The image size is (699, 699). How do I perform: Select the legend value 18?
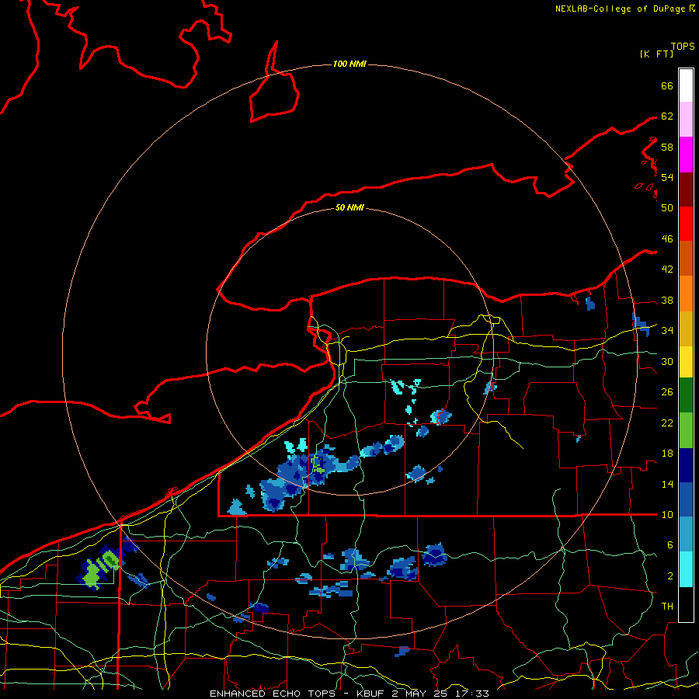coord(667,454)
